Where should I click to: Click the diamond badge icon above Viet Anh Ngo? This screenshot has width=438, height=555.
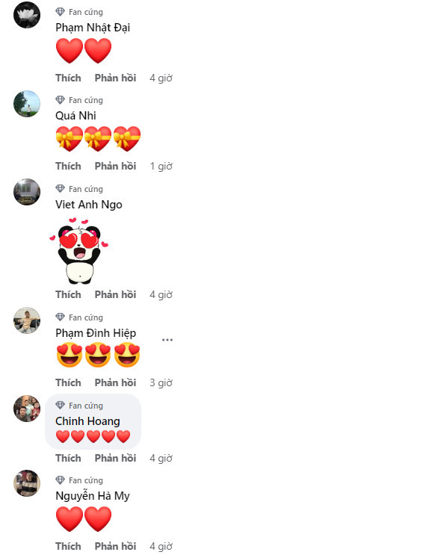pos(61,189)
